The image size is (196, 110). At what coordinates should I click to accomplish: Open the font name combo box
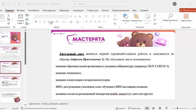pyautogui.click(x=47, y=16)
